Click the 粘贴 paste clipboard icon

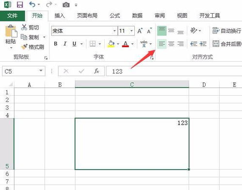(x=11, y=31)
